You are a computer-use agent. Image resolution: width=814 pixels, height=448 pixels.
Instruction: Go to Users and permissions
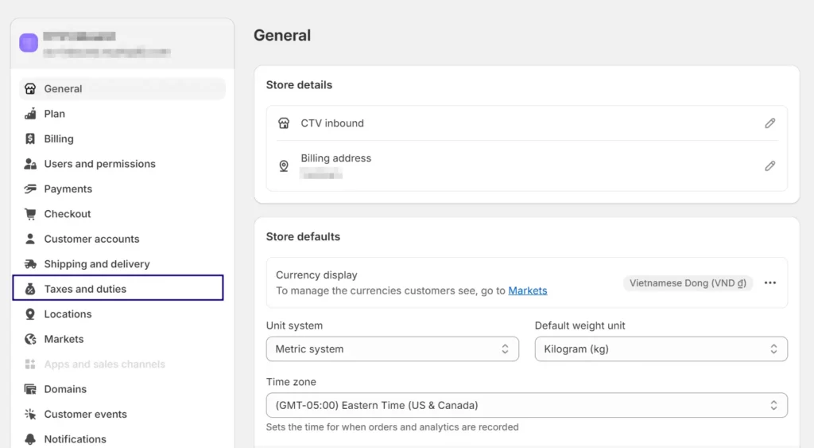click(99, 164)
